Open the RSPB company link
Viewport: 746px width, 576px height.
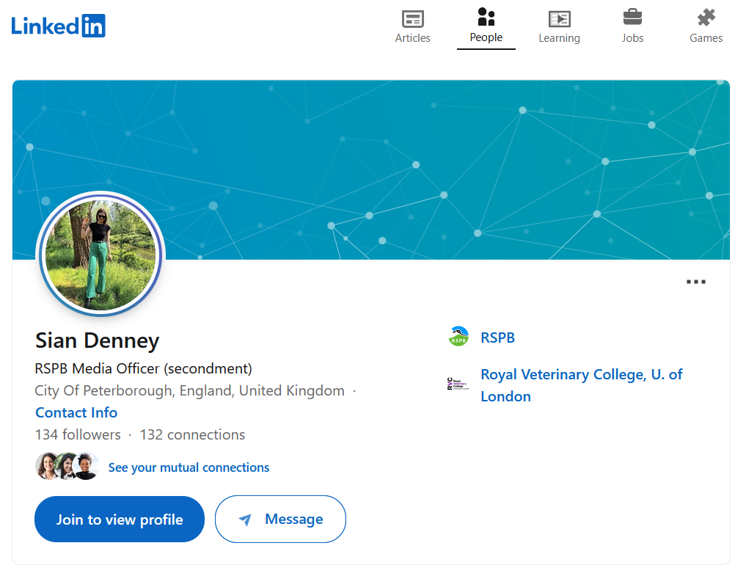click(497, 338)
